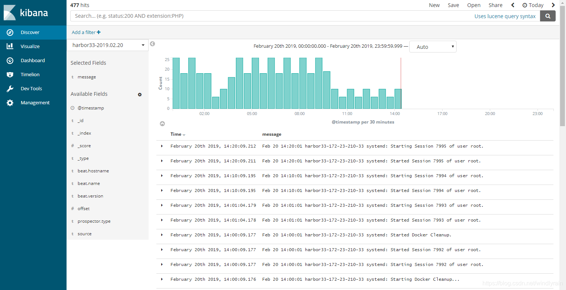Expand Started Session 7993 row
This screenshot has height=290, width=566.
point(162,220)
